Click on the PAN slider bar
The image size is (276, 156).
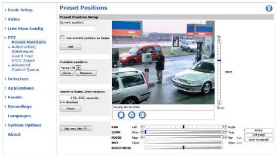click(184, 127)
